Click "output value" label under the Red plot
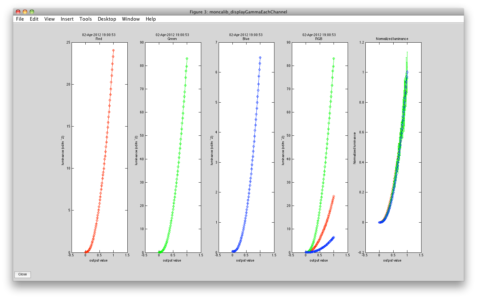The width and height of the screenshot is (477, 299). tap(98, 260)
